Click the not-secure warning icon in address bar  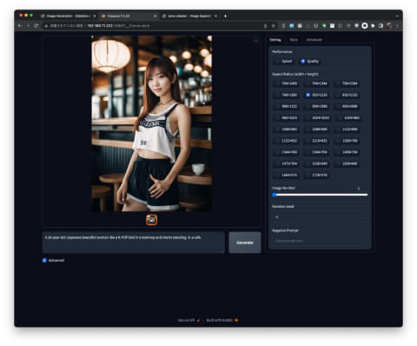(46, 26)
